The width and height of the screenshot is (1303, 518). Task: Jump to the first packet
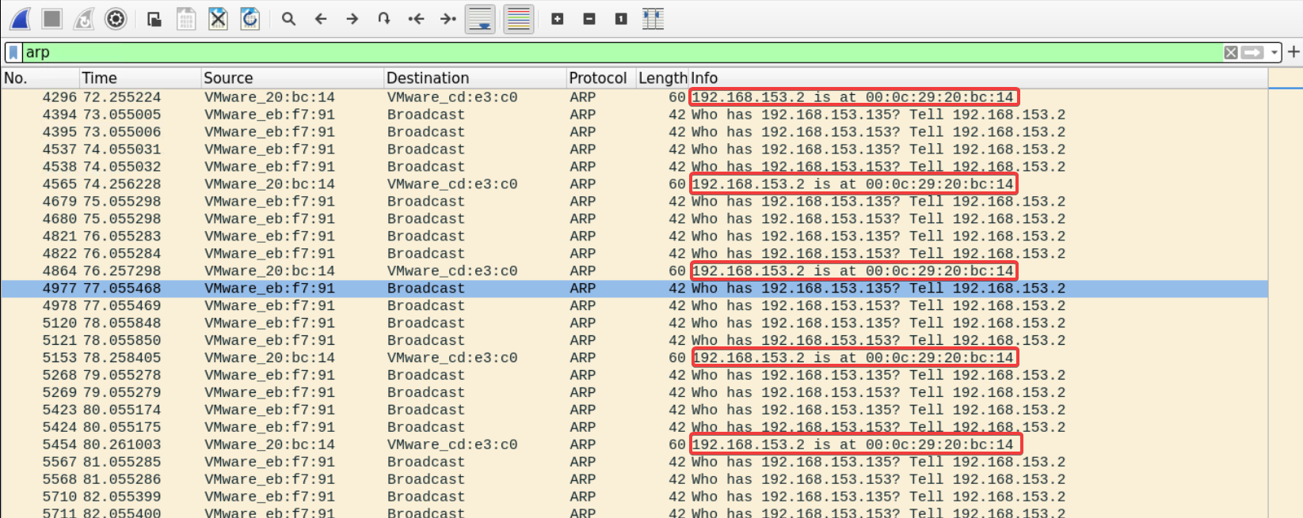416,19
